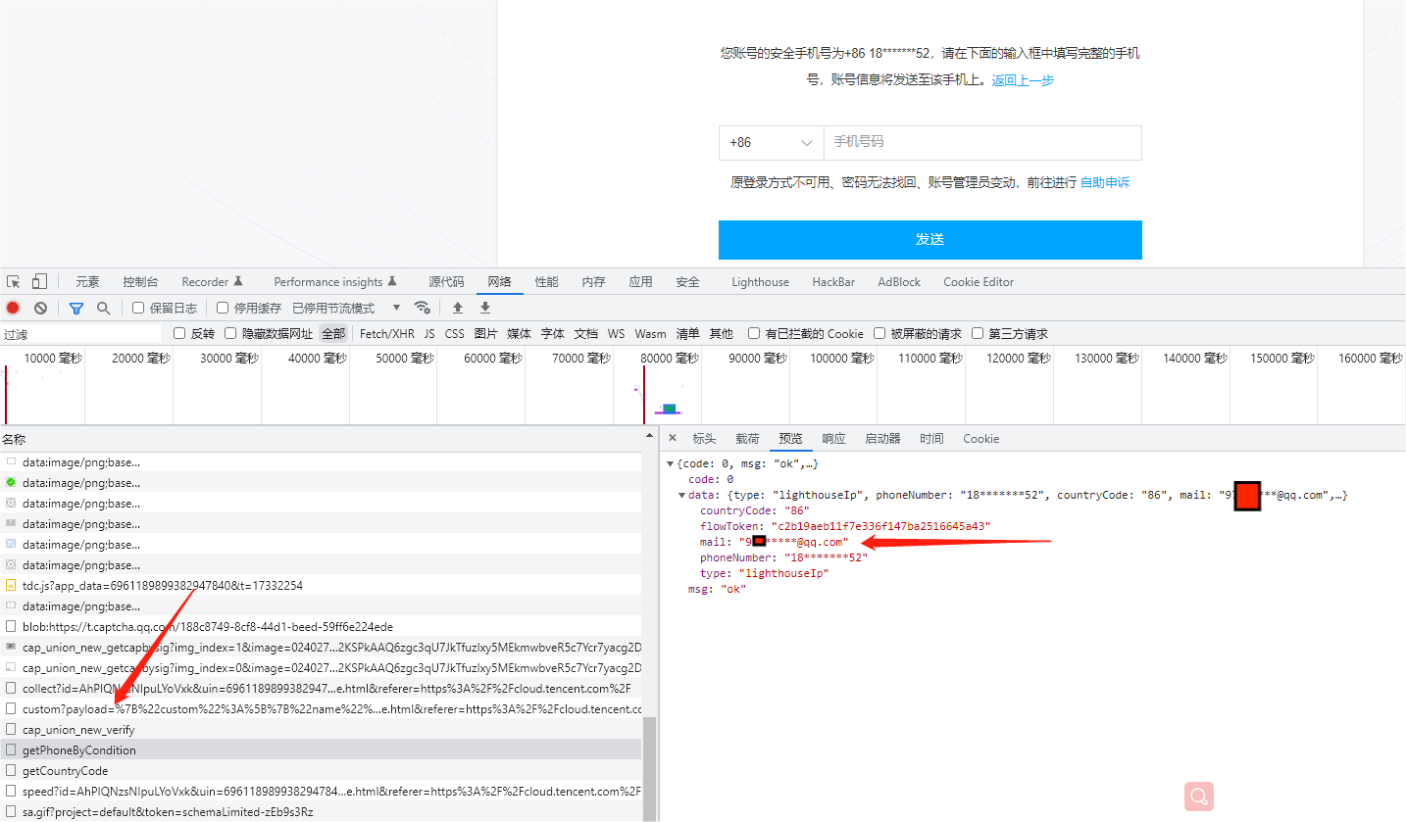Select the sa.gif?project=default request
The width and height of the screenshot is (1406, 822).
click(321, 812)
